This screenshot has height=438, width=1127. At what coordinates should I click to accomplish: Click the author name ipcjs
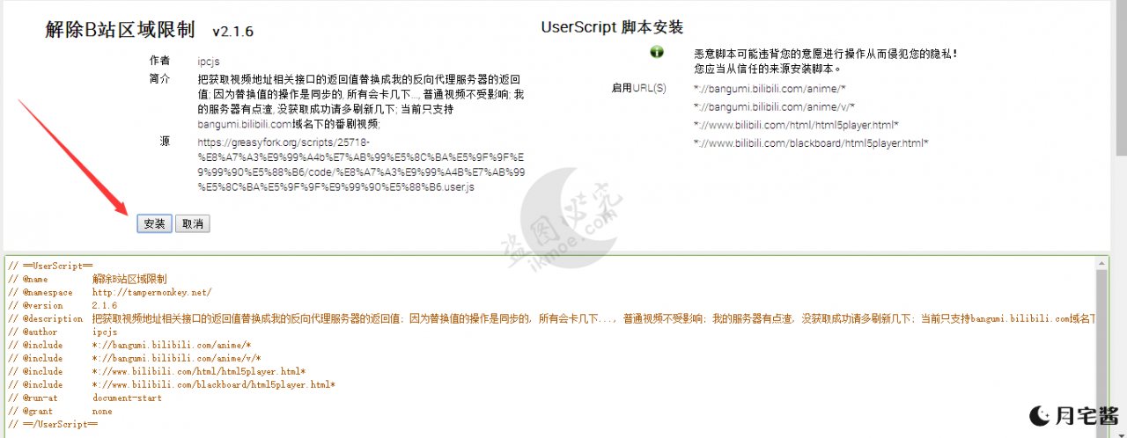point(209,62)
